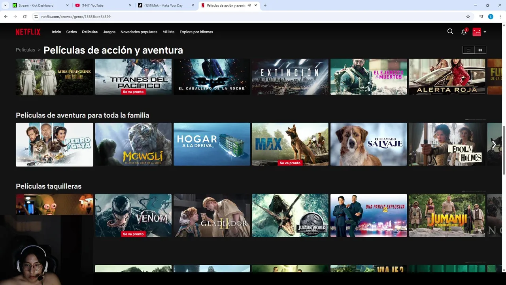Open El Llamado Salvaje thumbnail

pyautogui.click(x=368, y=144)
